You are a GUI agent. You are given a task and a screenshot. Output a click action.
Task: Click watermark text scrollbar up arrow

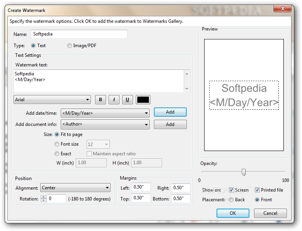[x=187, y=74]
